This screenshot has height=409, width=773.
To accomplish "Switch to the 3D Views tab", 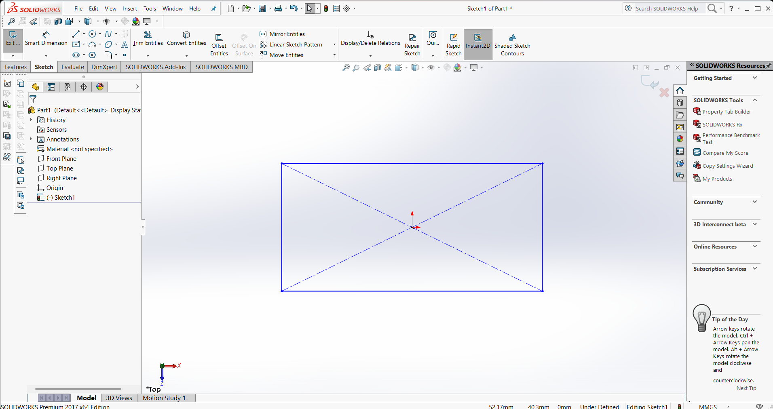I will point(119,398).
